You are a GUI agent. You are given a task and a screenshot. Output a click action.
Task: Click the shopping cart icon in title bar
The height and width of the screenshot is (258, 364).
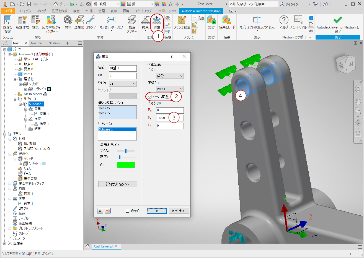pos(316,4)
